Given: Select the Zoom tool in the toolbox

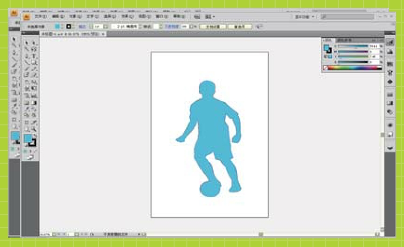Looking at the screenshot, I should point(35,129).
